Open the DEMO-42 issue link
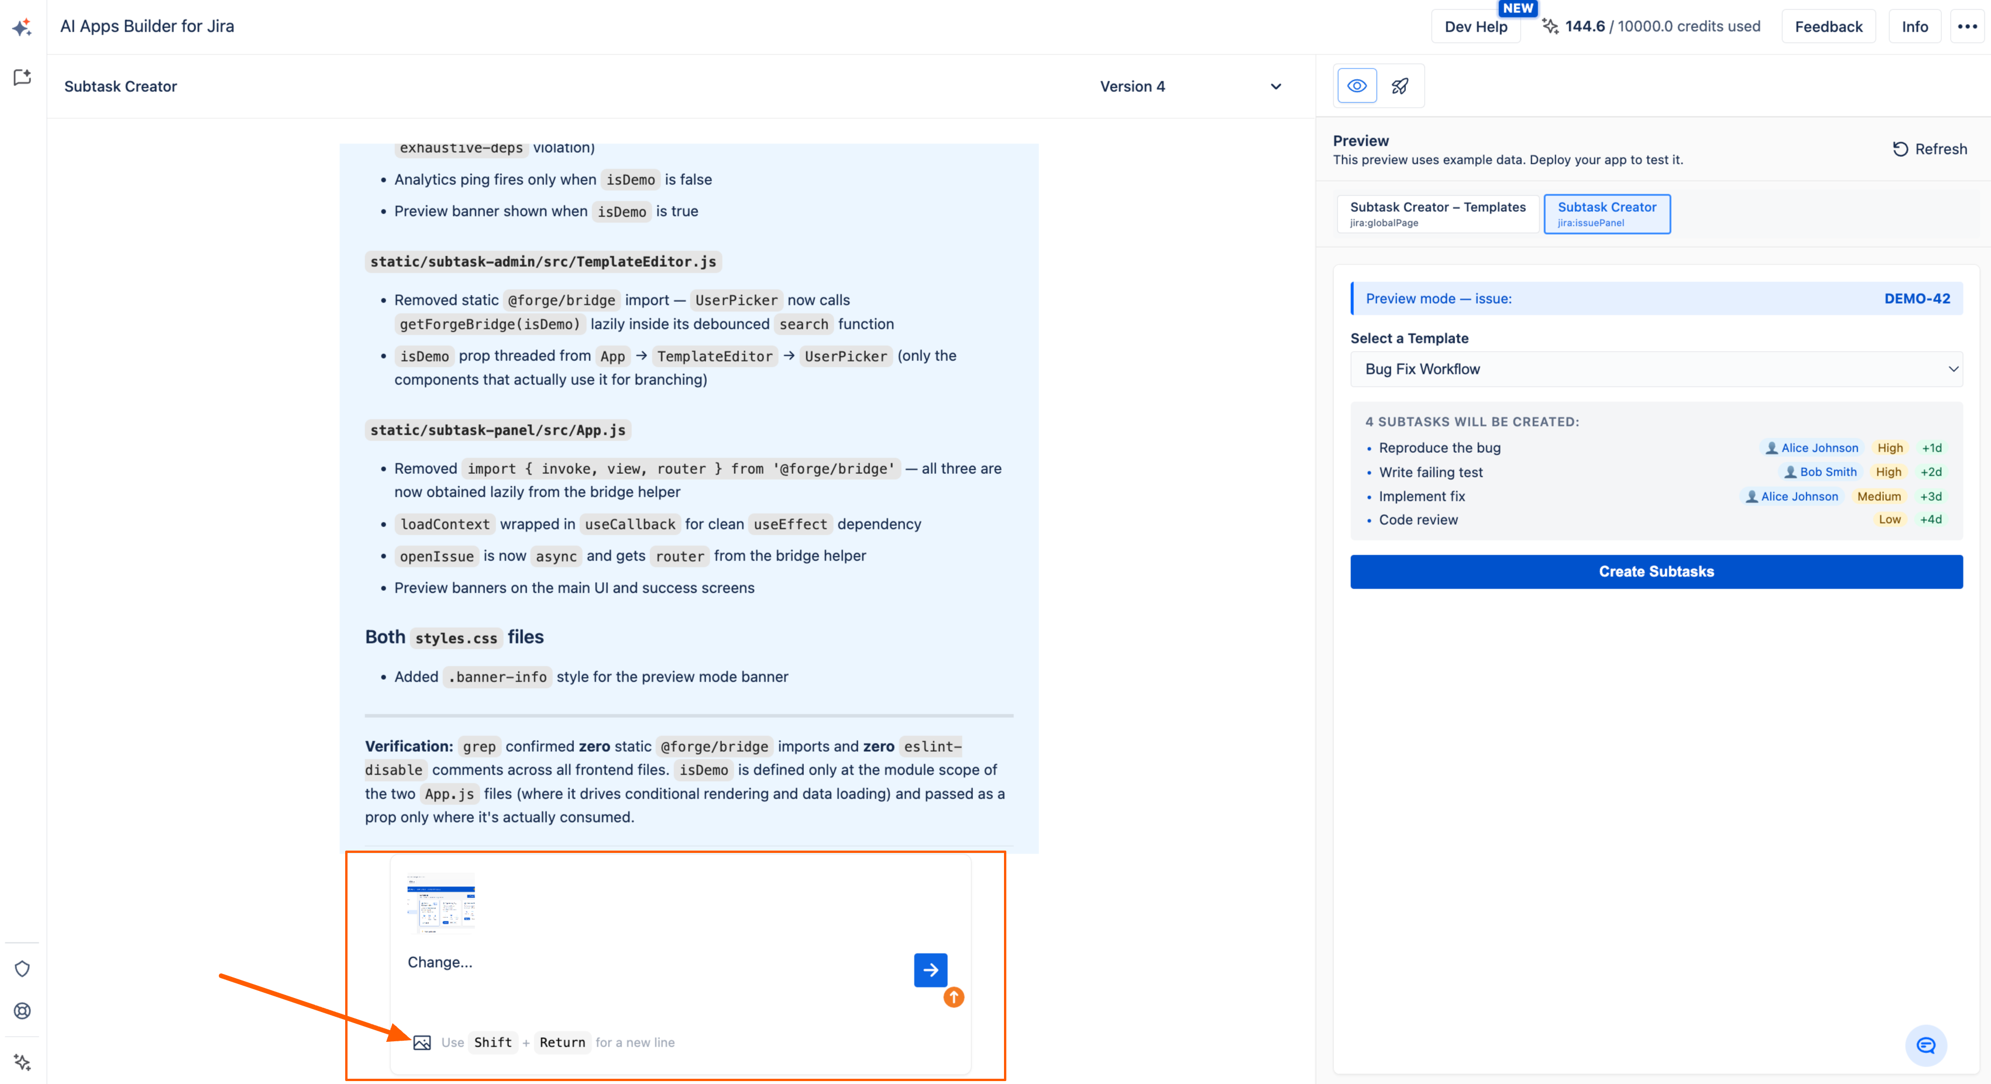This screenshot has height=1084, width=1991. (x=1917, y=299)
